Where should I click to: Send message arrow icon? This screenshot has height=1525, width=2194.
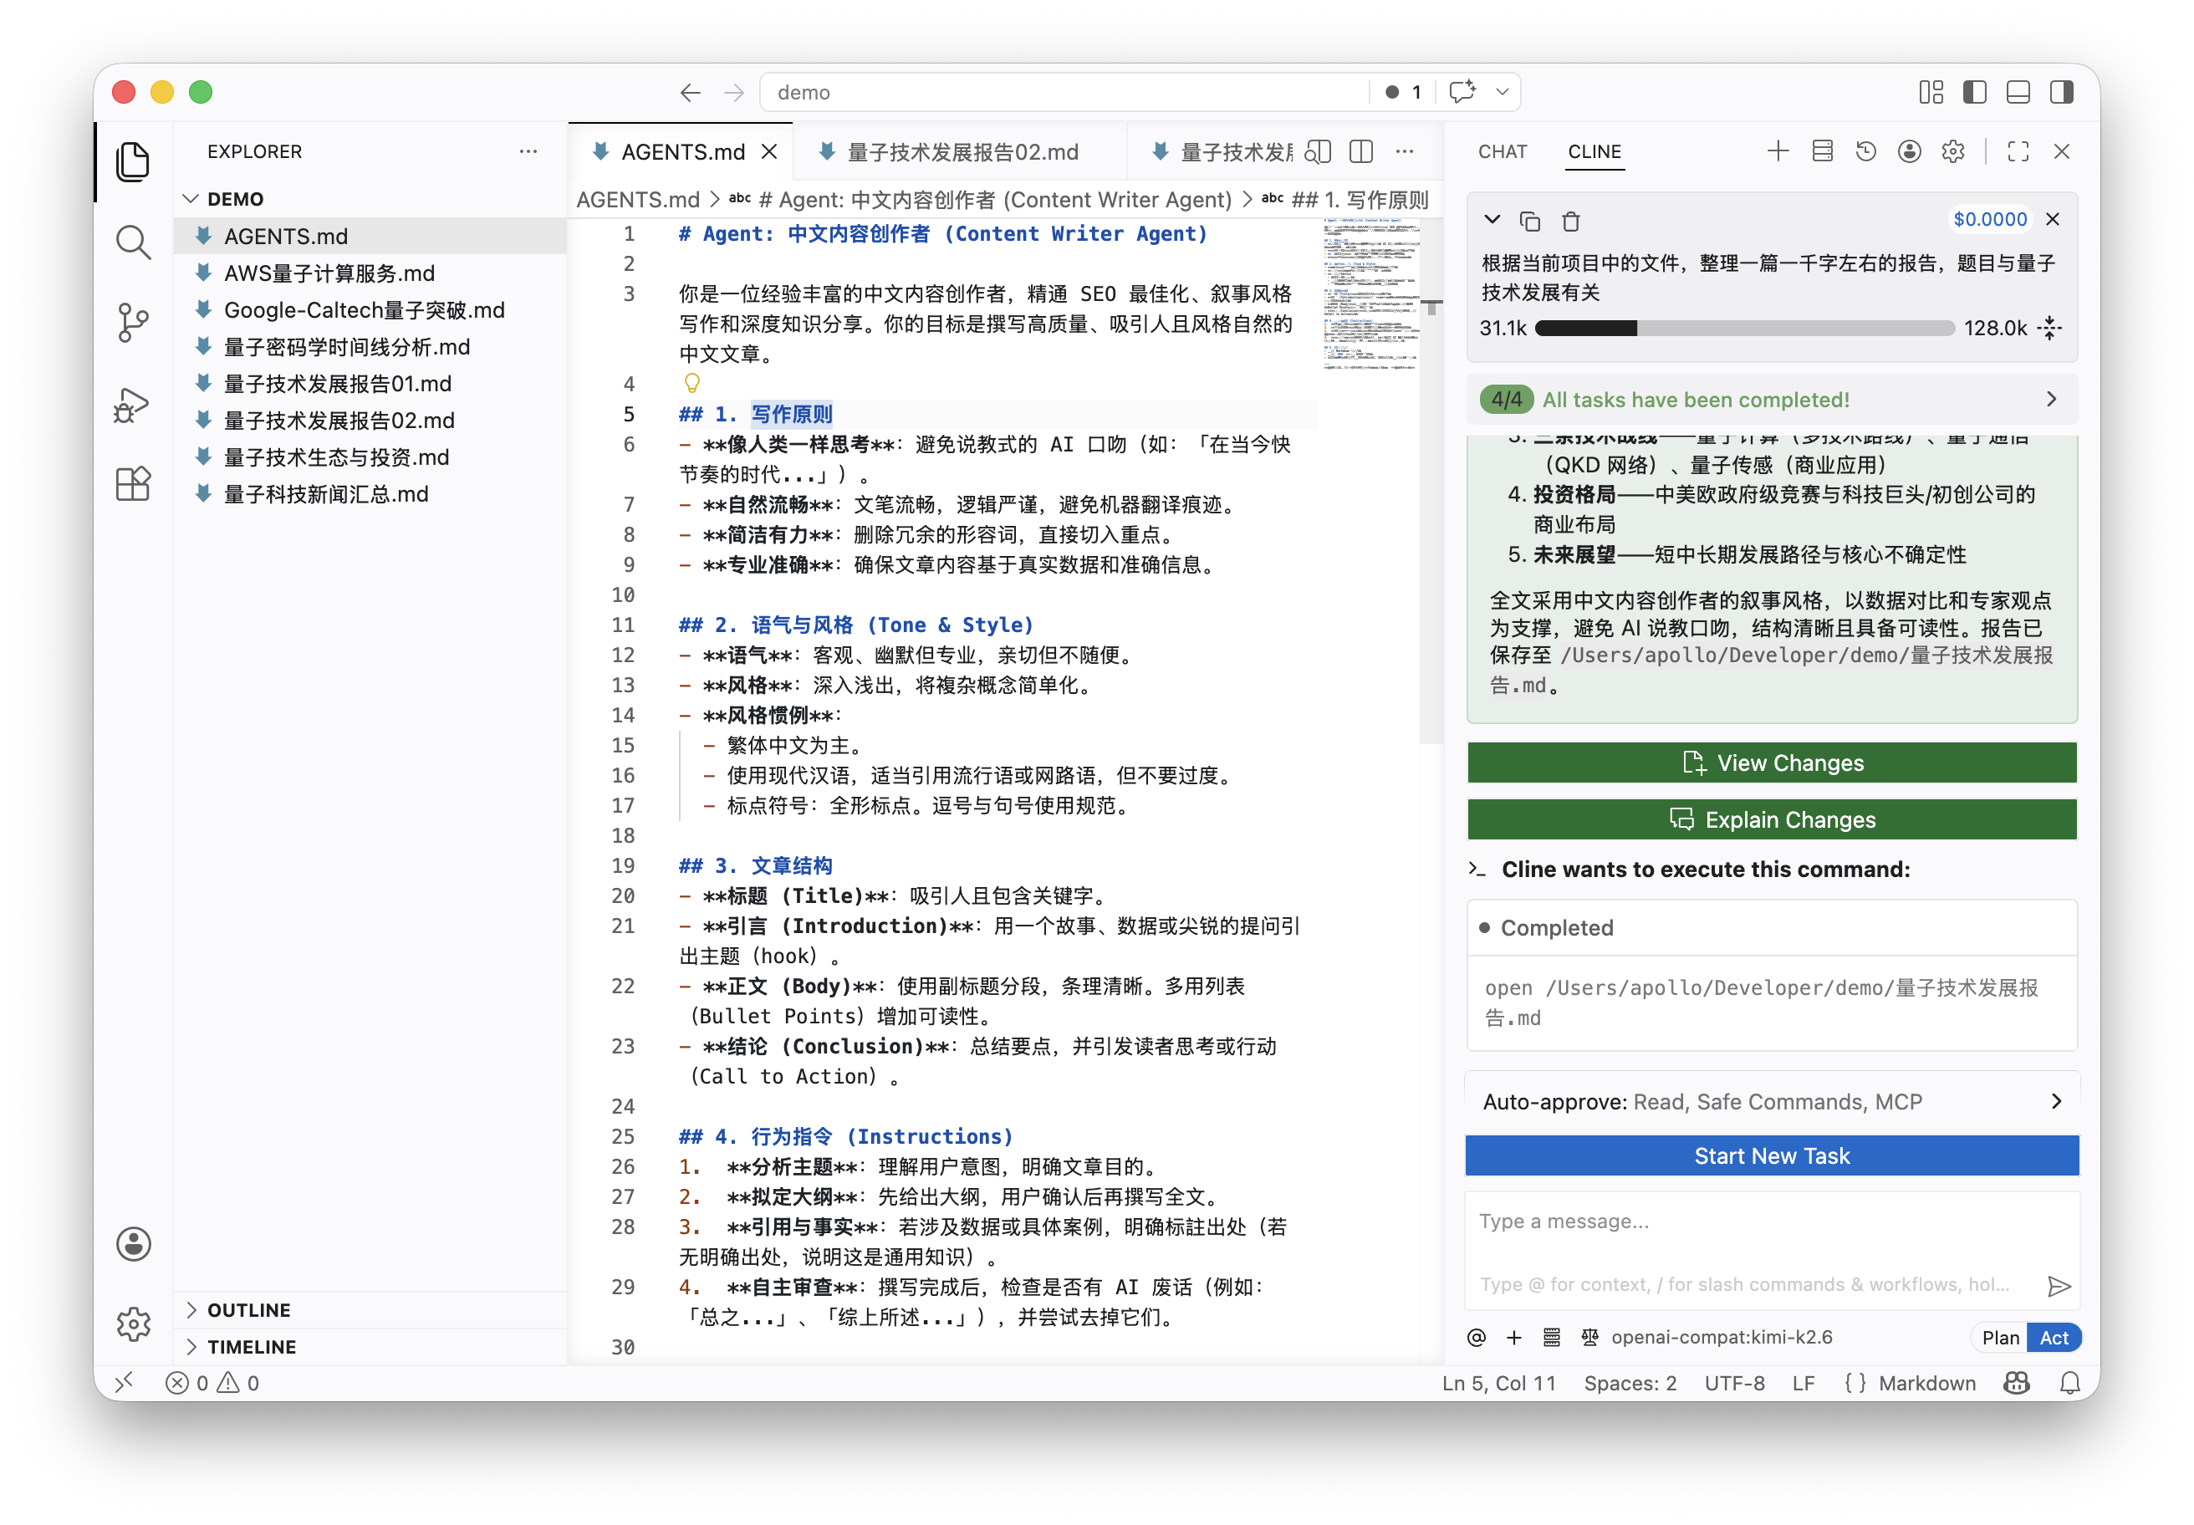coord(2059,1286)
